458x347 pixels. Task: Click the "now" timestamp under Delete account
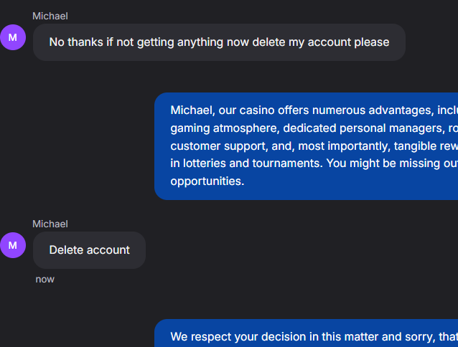45,280
